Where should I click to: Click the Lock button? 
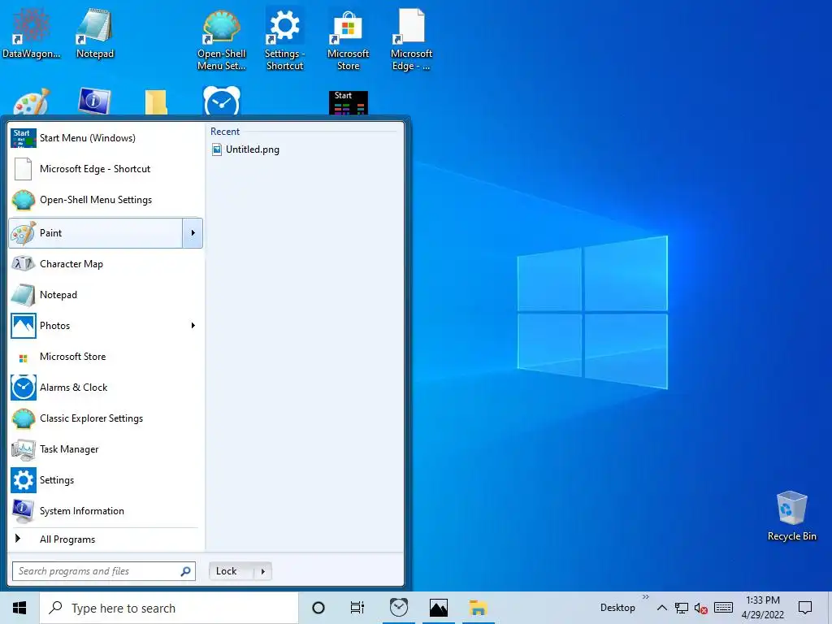(232, 571)
